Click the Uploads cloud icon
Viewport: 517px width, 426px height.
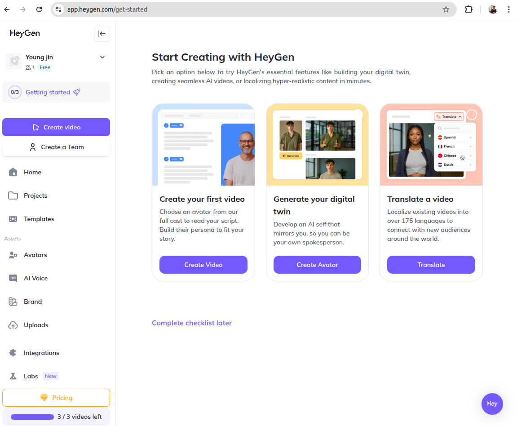point(13,325)
